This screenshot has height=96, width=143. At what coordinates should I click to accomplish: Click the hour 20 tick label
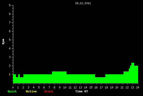117,87
